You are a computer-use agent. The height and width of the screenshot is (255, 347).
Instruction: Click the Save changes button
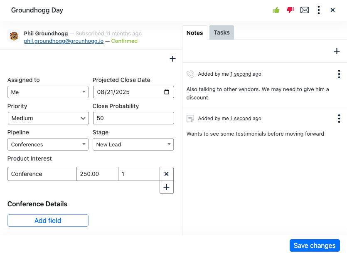pyautogui.click(x=315, y=245)
